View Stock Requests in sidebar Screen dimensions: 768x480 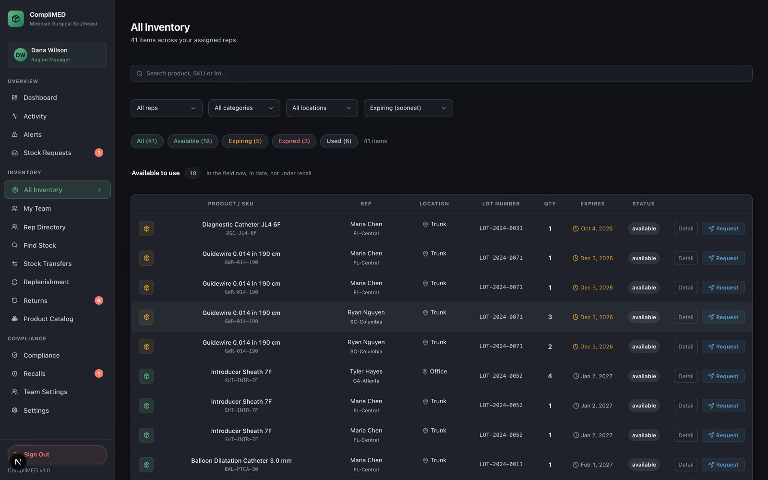tap(57, 153)
